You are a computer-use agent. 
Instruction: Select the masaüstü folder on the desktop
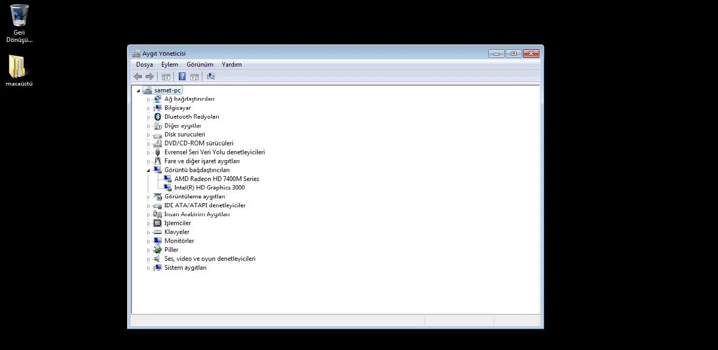coord(19,71)
